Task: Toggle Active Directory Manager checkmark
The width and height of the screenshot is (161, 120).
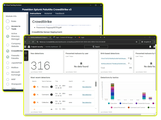Action: coord(8,36)
